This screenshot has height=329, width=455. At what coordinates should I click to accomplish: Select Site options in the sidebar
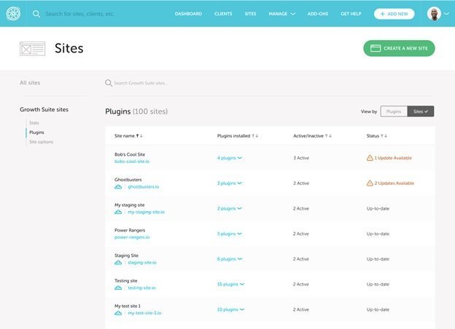tap(42, 142)
